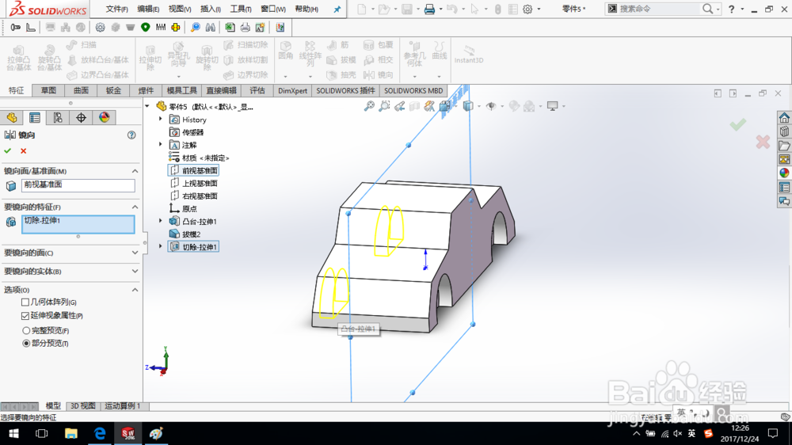The width and height of the screenshot is (792, 445).
Task: Select 上视基准面 in feature tree
Action: pyautogui.click(x=194, y=184)
